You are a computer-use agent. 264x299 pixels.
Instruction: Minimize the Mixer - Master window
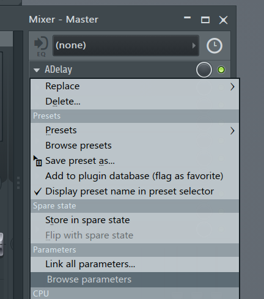pyautogui.click(x=188, y=18)
